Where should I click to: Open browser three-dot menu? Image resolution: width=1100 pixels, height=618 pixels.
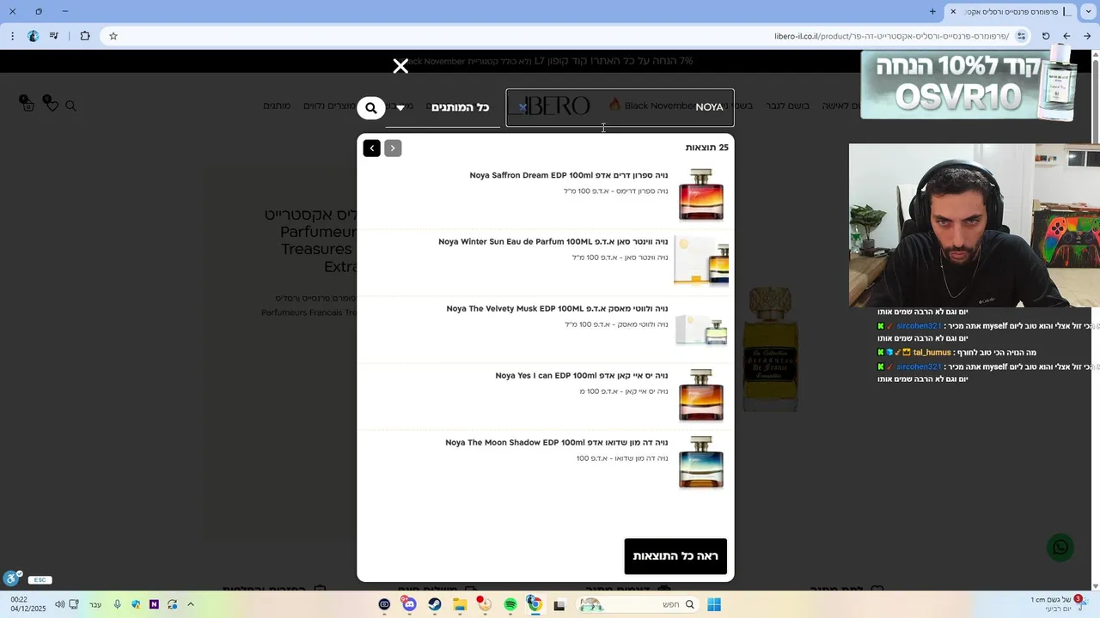[12, 36]
